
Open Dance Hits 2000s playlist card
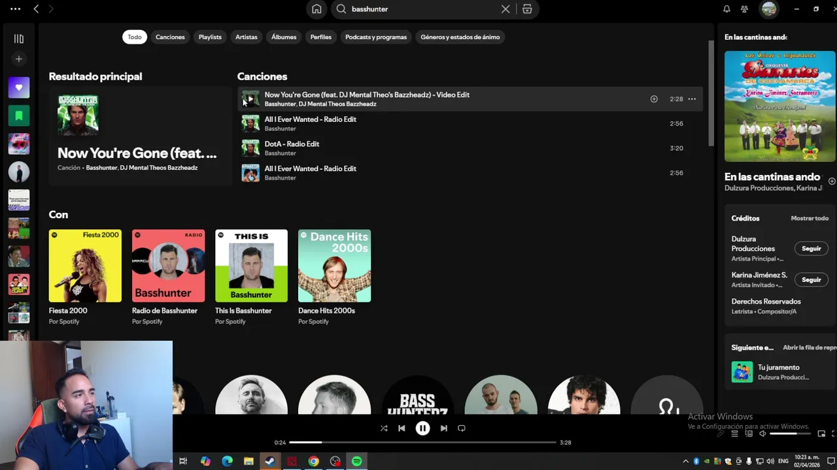334,277
